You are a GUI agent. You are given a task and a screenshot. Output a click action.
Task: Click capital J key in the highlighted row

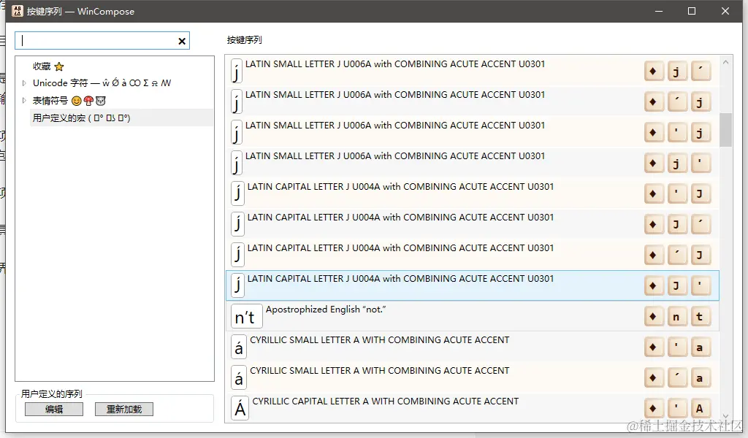tap(676, 285)
